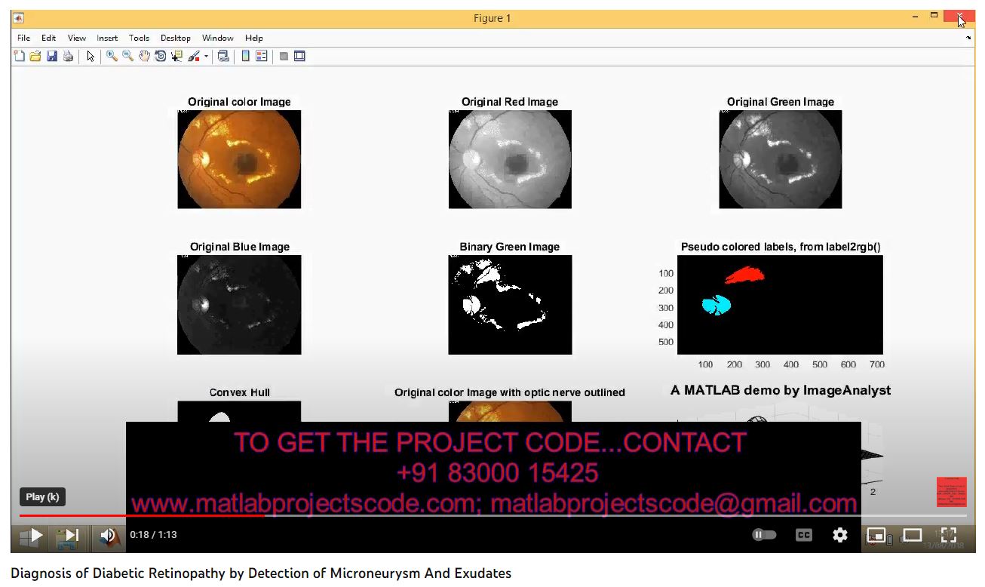The image size is (985, 587).
Task: Toggle the Edit Plot arrow tool
Action: click(91, 57)
